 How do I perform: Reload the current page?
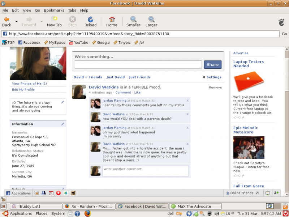pos(90,22)
